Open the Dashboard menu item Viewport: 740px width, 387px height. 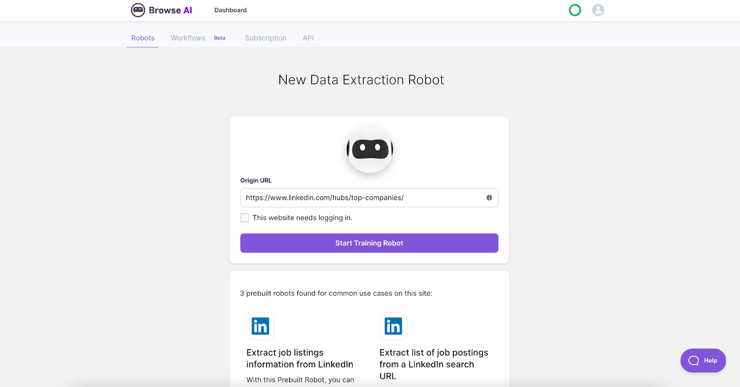coord(230,10)
